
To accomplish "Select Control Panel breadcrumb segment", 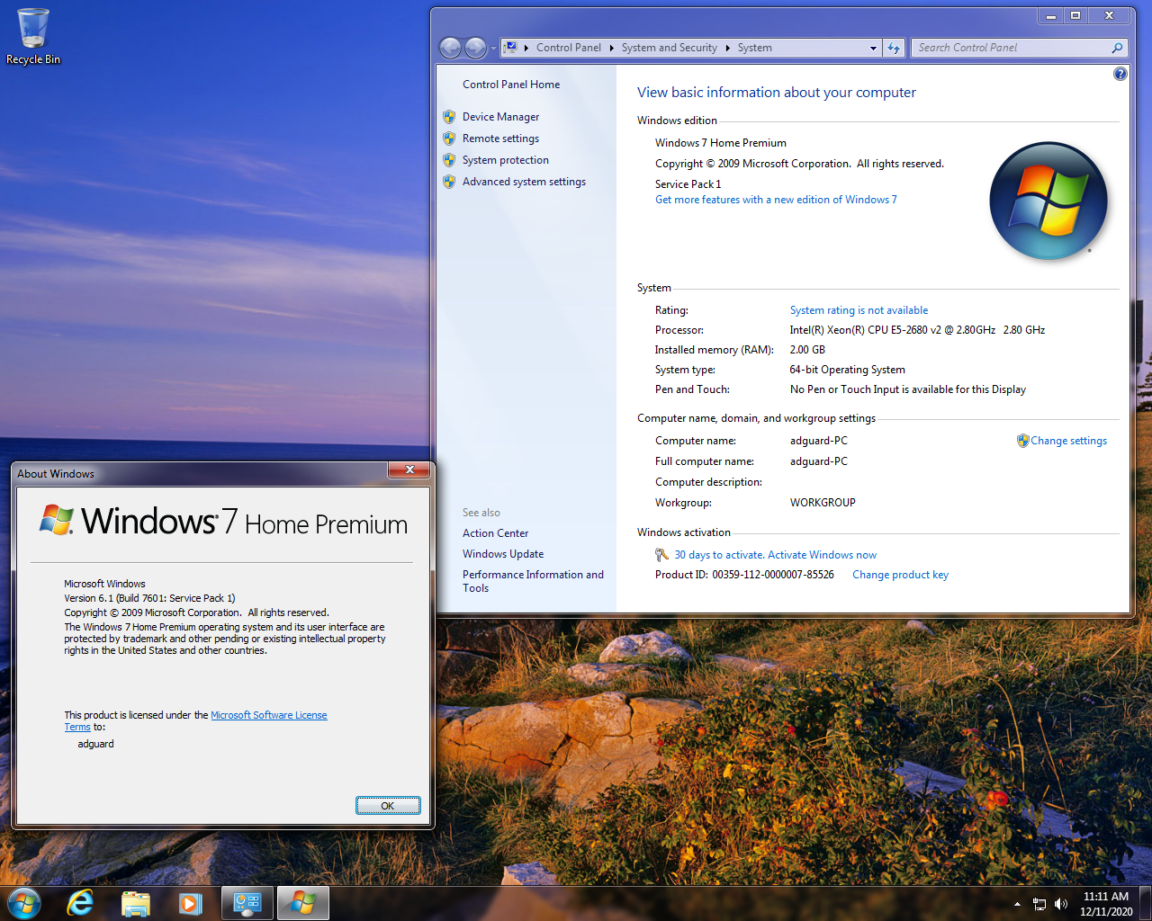I will click(569, 48).
